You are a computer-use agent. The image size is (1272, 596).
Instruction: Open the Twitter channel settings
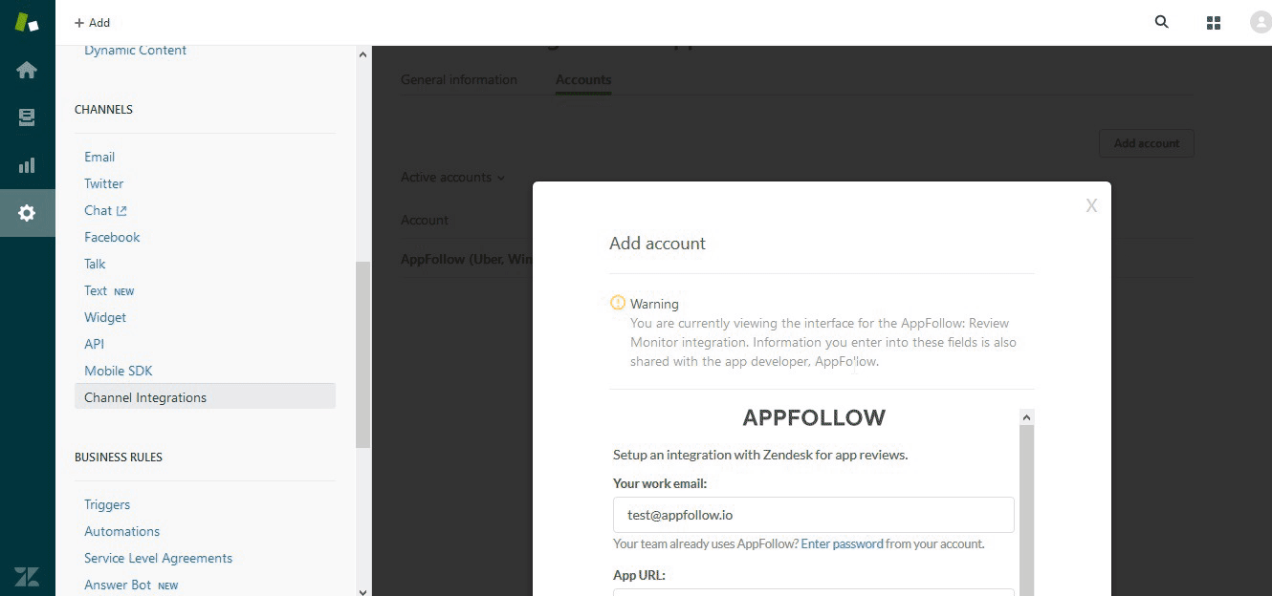point(103,183)
